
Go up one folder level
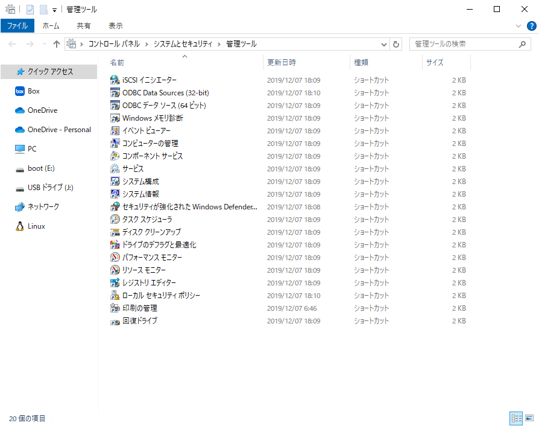click(57, 44)
